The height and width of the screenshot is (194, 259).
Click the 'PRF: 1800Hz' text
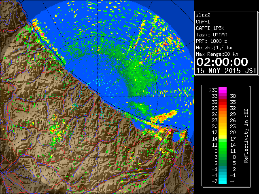pyautogui.click(x=212, y=41)
